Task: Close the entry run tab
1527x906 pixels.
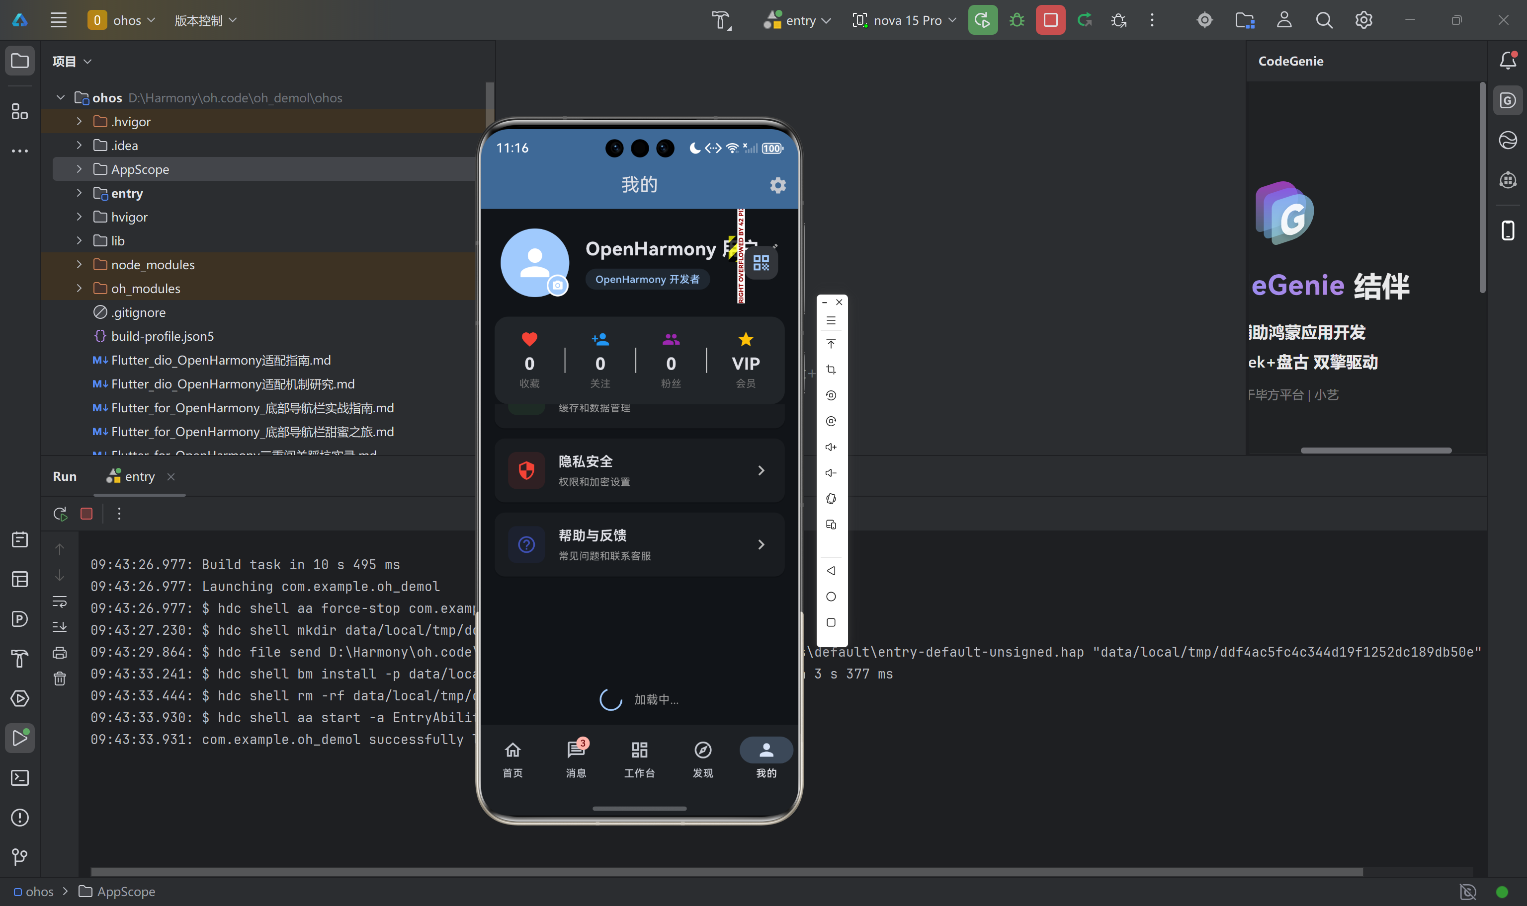Action: click(171, 476)
